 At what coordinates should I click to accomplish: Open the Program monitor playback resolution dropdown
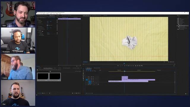(164, 62)
